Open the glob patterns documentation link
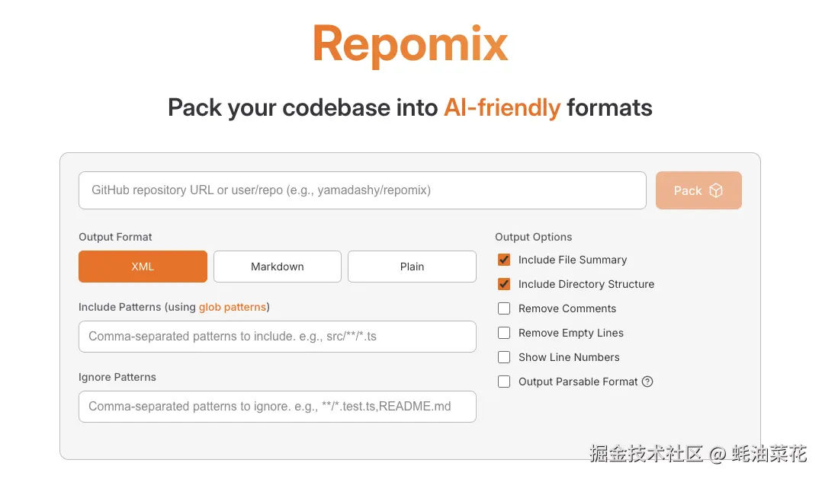 click(x=233, y=307)
